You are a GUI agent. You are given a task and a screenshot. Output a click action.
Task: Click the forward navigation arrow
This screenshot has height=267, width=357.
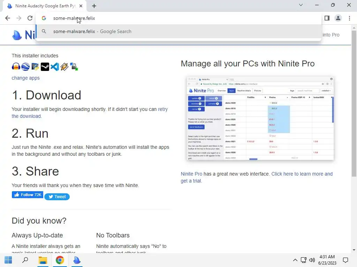pos(19,18)
